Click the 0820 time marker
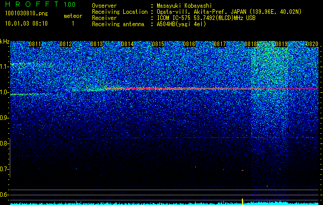Image resolution: width=323 pixels, height=205 pixels. point(312,44)
